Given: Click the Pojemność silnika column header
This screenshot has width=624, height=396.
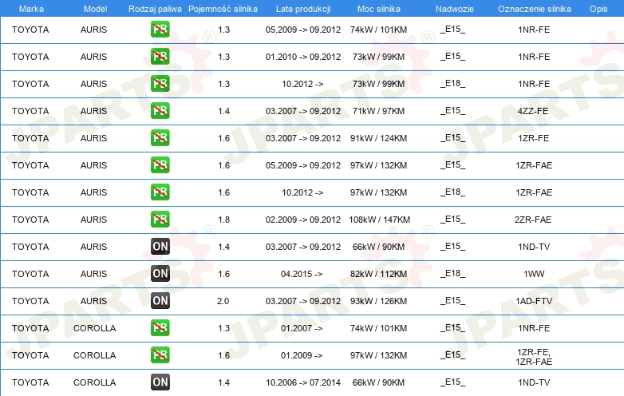Looking at the screenshot, I should click(223, 8).
